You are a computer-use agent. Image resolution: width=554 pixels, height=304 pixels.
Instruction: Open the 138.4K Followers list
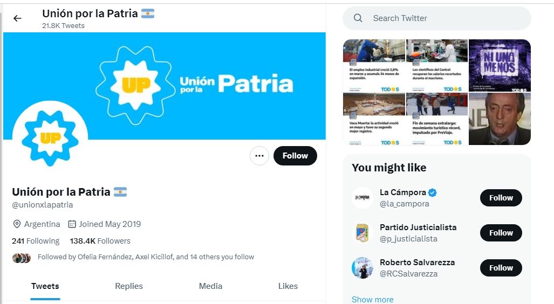(100, 241)
